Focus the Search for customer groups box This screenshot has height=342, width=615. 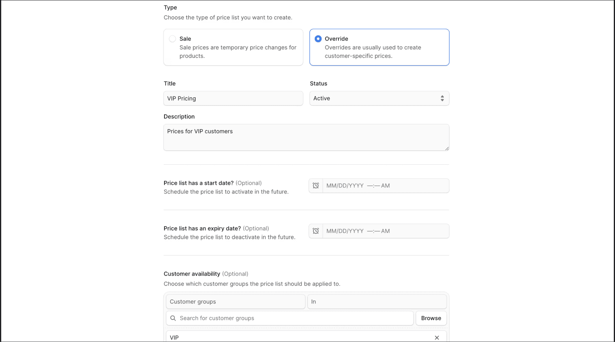(294, 318)
